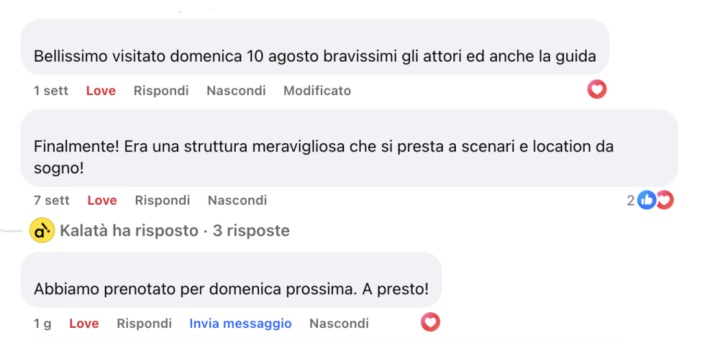702x343 pixels.
Task: Click the 7 sett timestamp
Action: 51,201
